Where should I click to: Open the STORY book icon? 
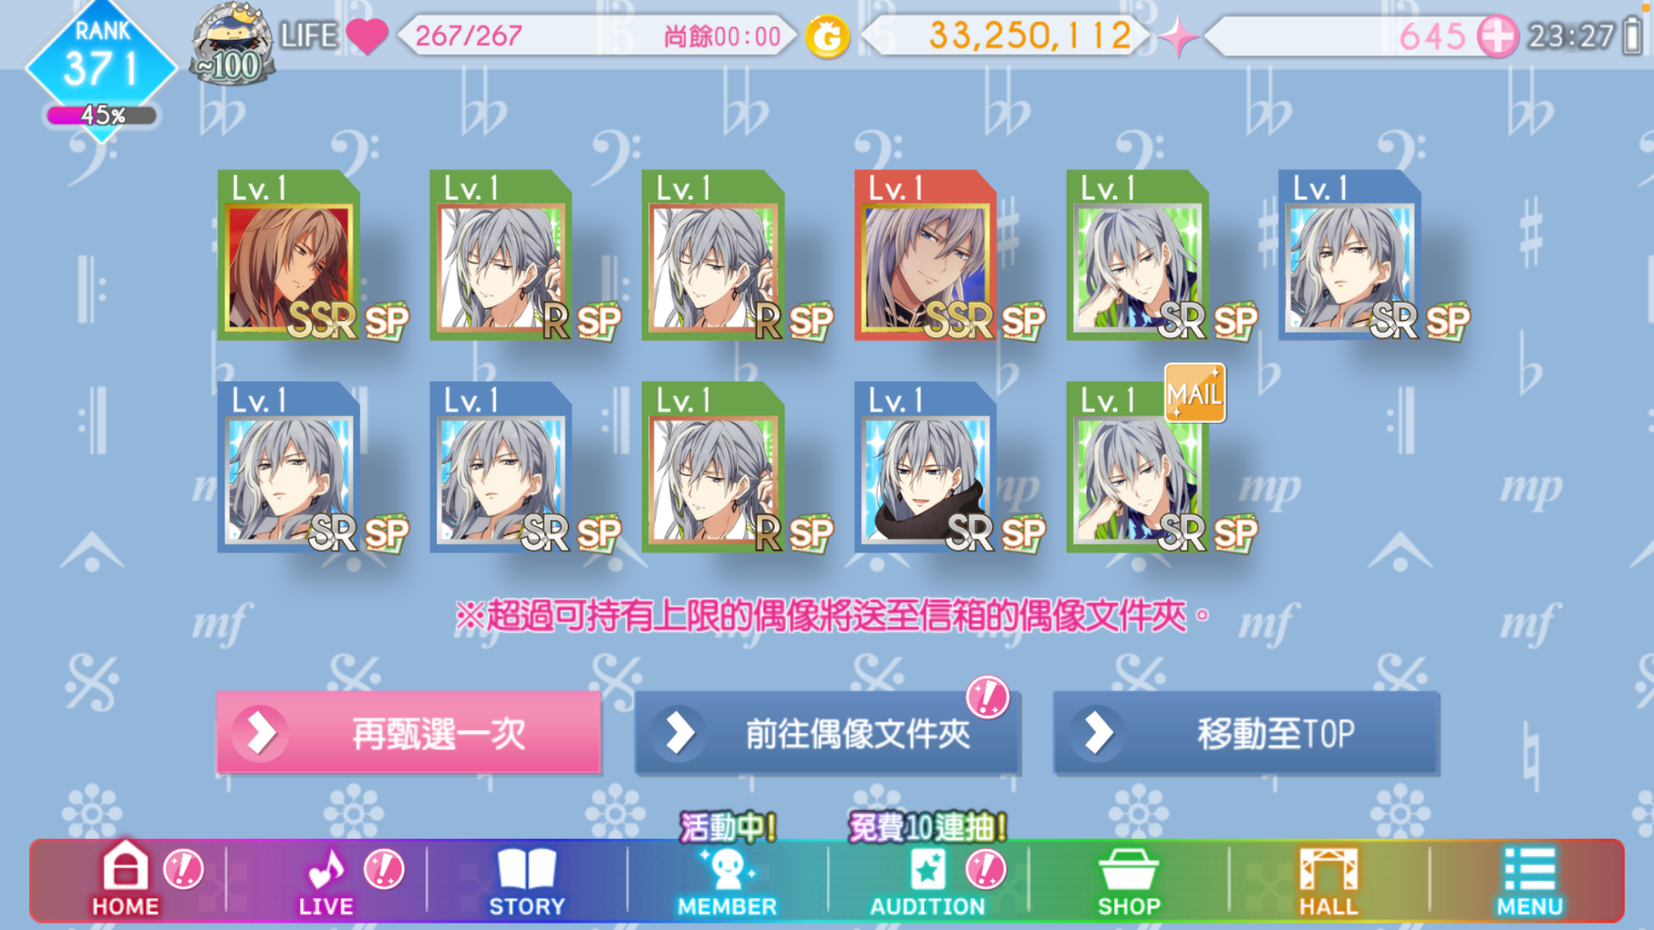527,882
